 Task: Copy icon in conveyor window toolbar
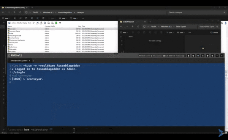(x=20, y=18)
